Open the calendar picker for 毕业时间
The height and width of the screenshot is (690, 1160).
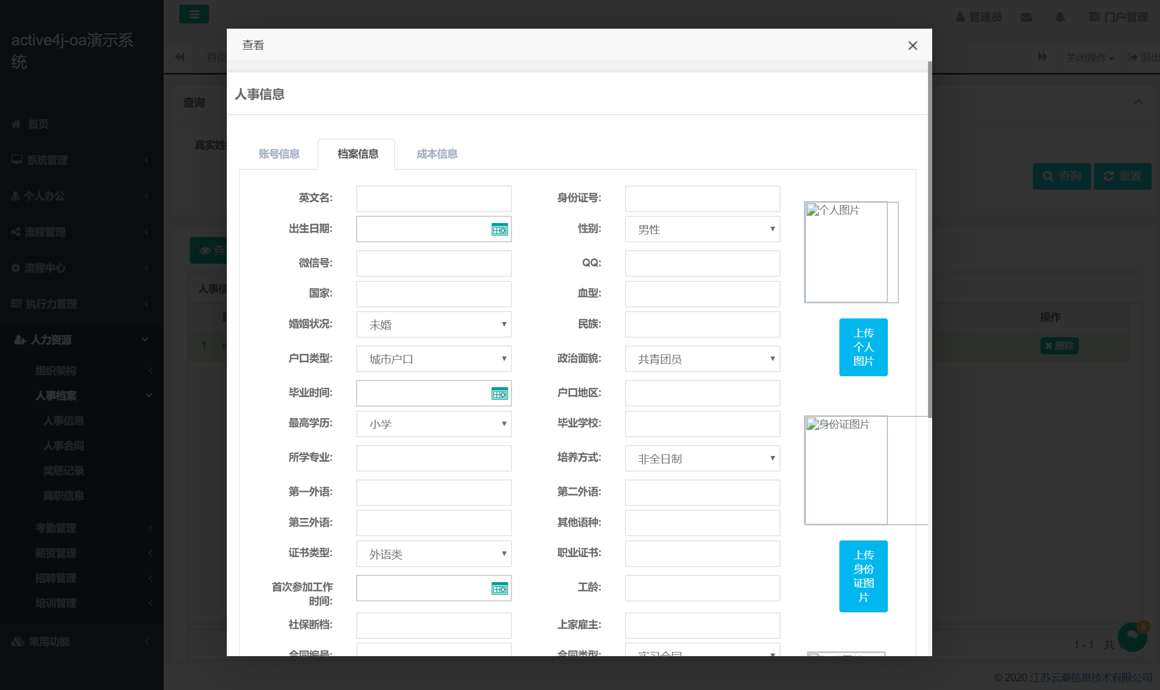coord(499,393)
